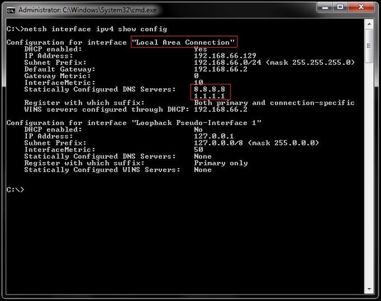
Task: Click 'Gateway Metric:' label
Action: pos(57,76)
